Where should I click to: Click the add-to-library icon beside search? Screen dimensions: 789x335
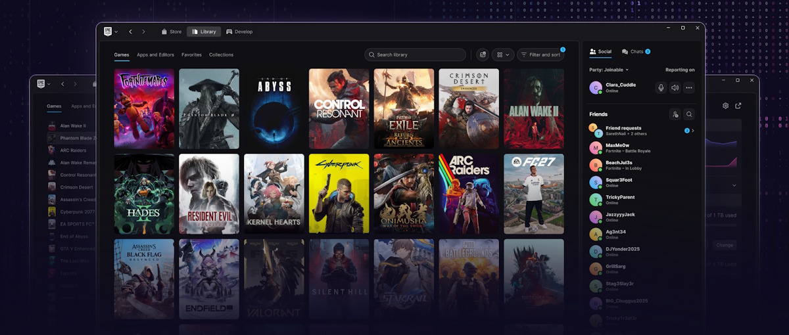483,55
